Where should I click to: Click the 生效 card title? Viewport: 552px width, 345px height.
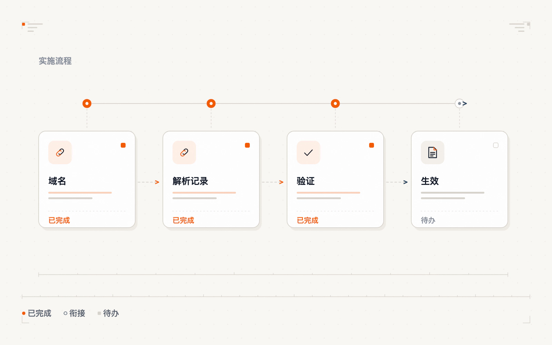pos(430,181)
